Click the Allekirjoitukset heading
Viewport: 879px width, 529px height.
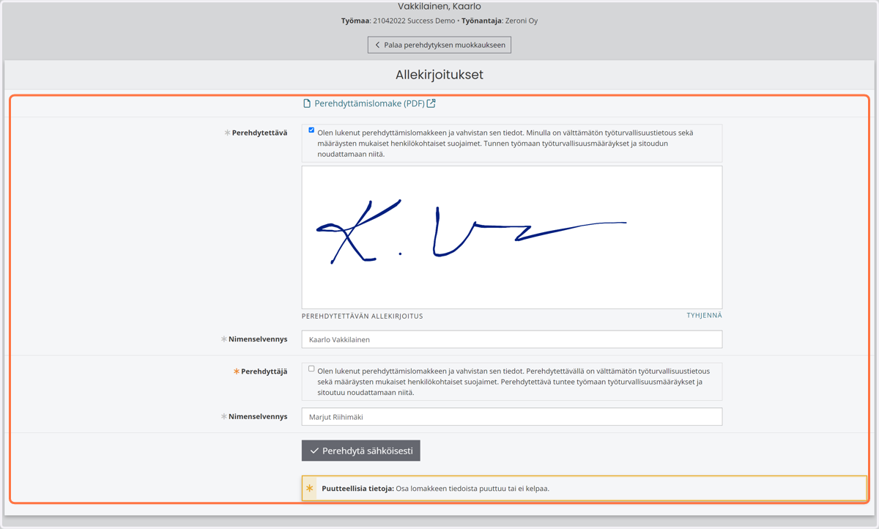439,75
